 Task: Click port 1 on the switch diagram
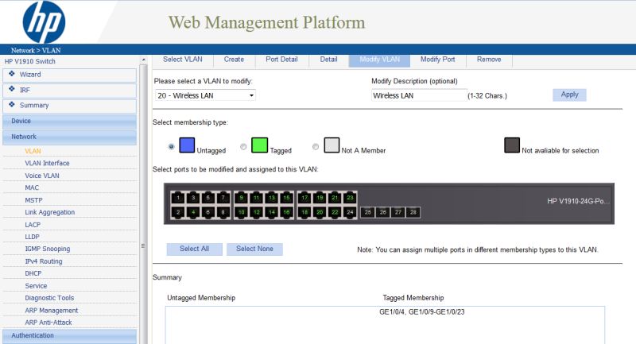point(177,198)
